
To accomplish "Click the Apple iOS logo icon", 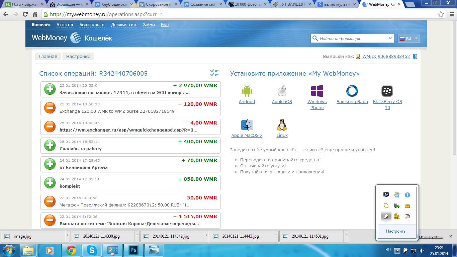I will 282,91.
